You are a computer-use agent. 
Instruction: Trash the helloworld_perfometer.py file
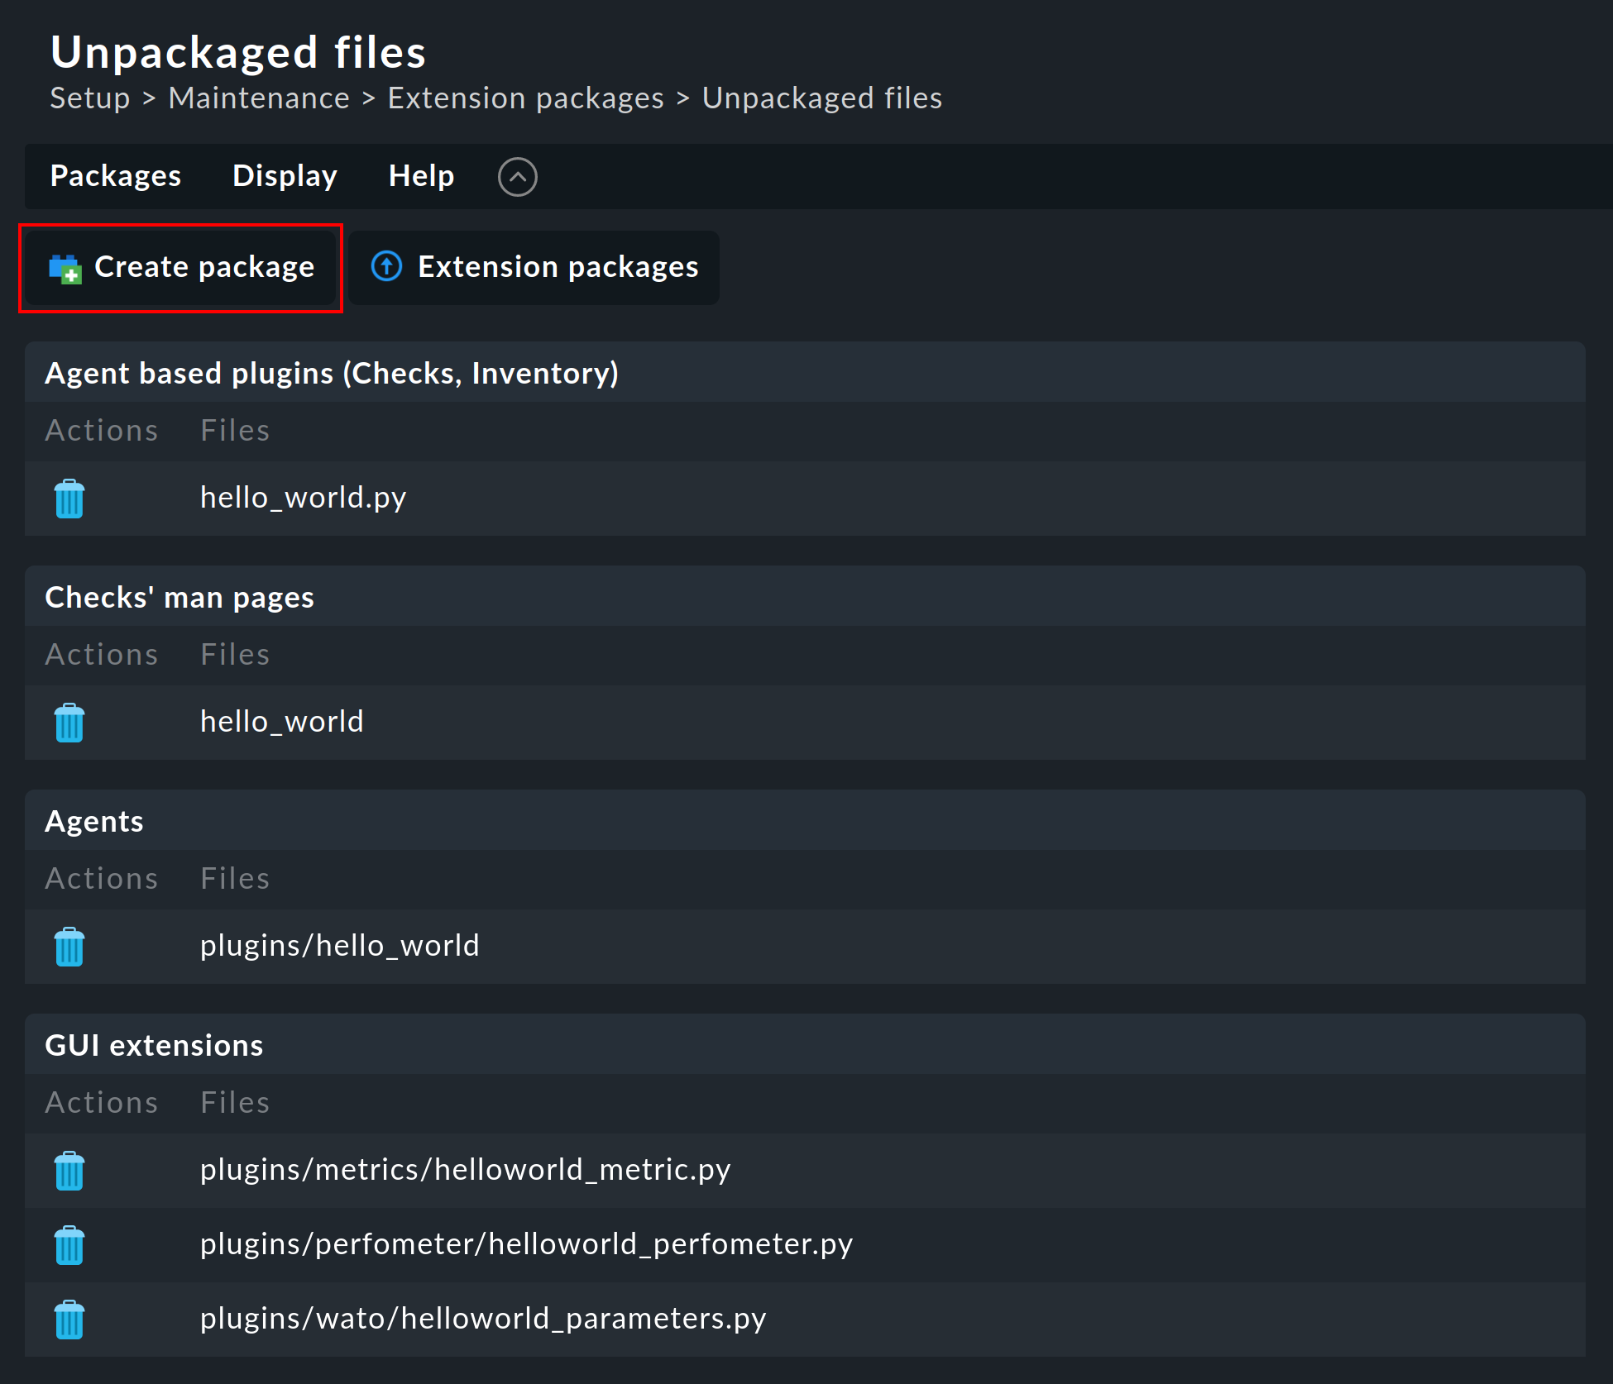point(69,1245)
